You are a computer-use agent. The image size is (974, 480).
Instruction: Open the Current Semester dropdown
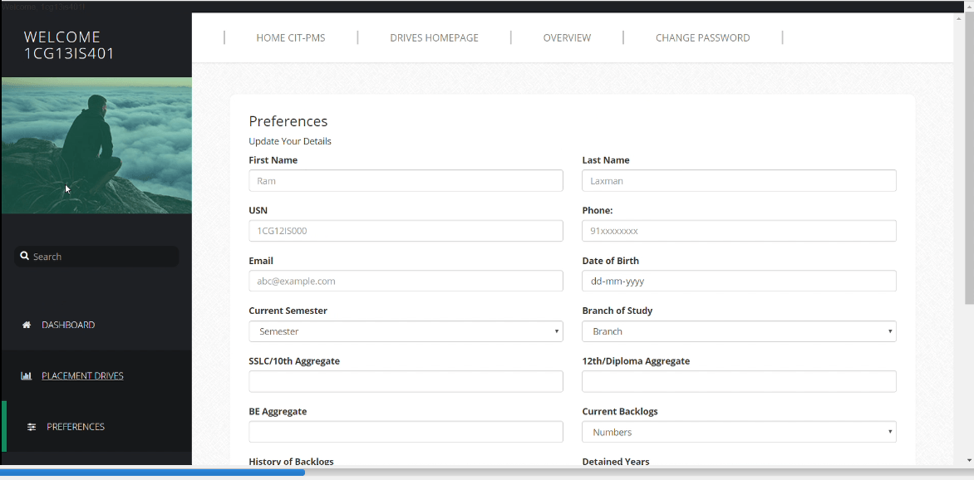[406, 331]
